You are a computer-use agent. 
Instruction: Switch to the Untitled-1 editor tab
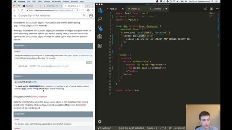(158, 9)
